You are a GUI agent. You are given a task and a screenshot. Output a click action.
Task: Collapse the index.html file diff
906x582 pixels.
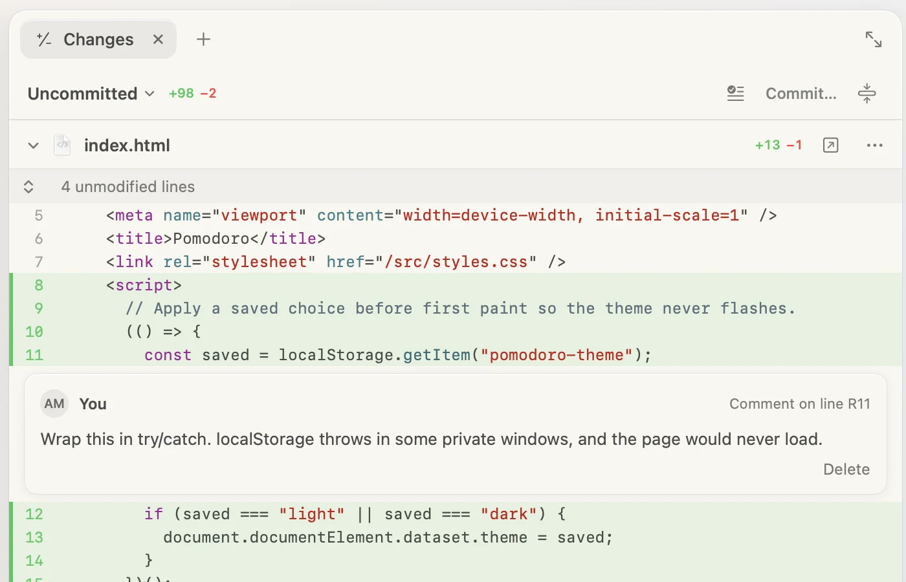tap(33, 145)
